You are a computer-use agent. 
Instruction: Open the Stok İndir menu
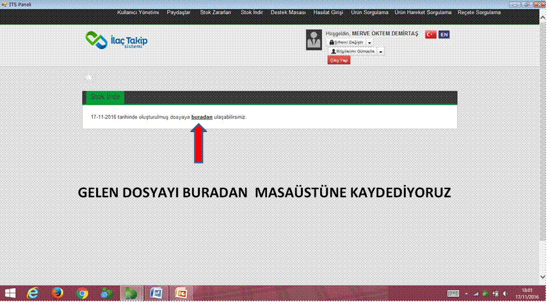[x=250, y=13]
